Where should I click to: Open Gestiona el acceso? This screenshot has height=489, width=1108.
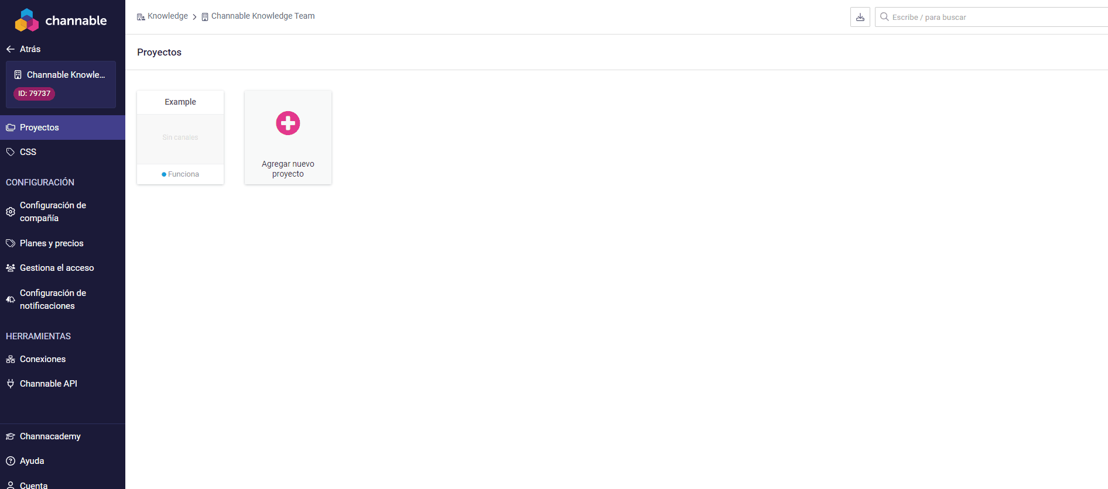(57, 268)
